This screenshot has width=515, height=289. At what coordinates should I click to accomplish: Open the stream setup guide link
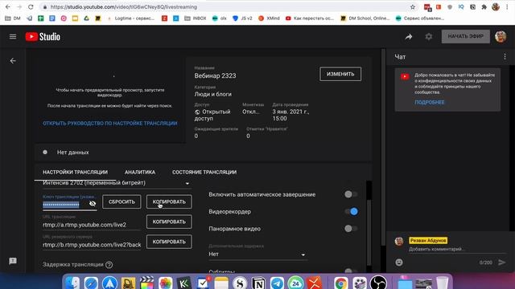point(110,123)
